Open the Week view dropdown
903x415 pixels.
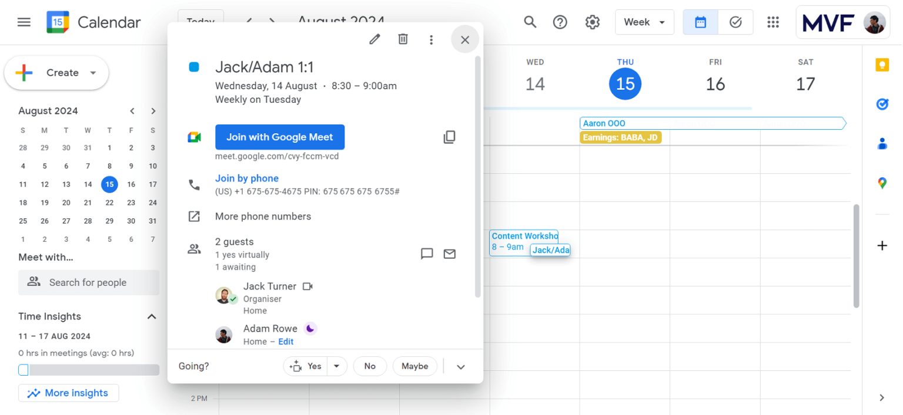tap(644, 22)
